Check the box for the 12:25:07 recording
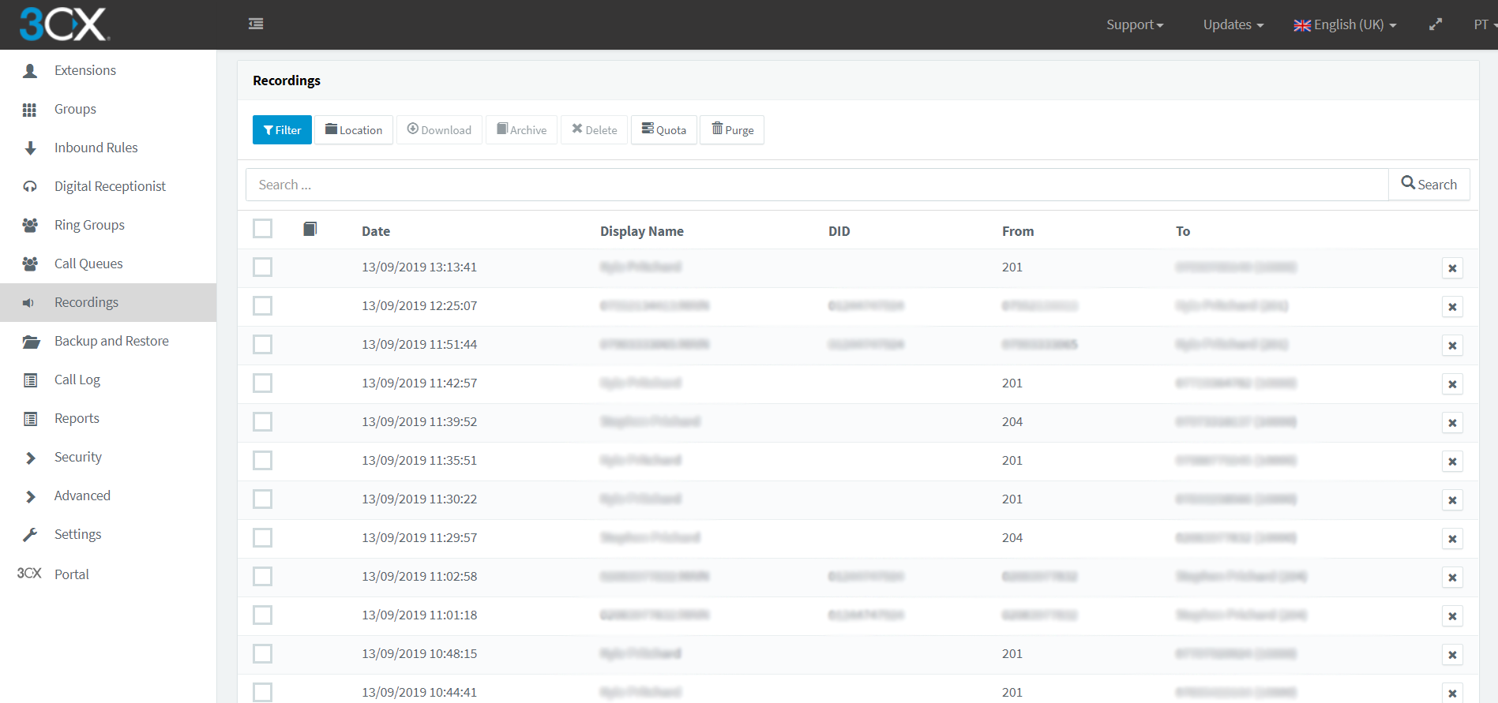 263,306
